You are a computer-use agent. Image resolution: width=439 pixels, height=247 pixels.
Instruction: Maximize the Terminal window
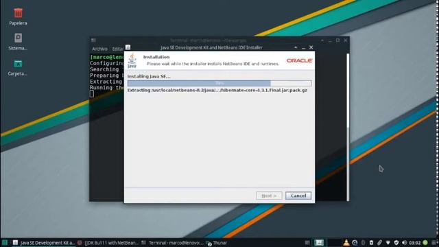coord(338,40)
